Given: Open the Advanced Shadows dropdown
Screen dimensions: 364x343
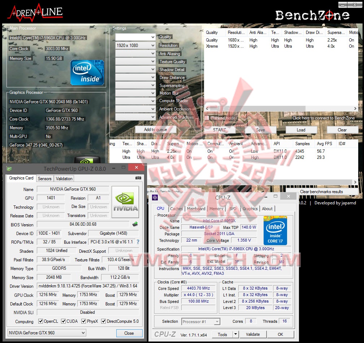Looking at the screenshot, I should point(135,117).
